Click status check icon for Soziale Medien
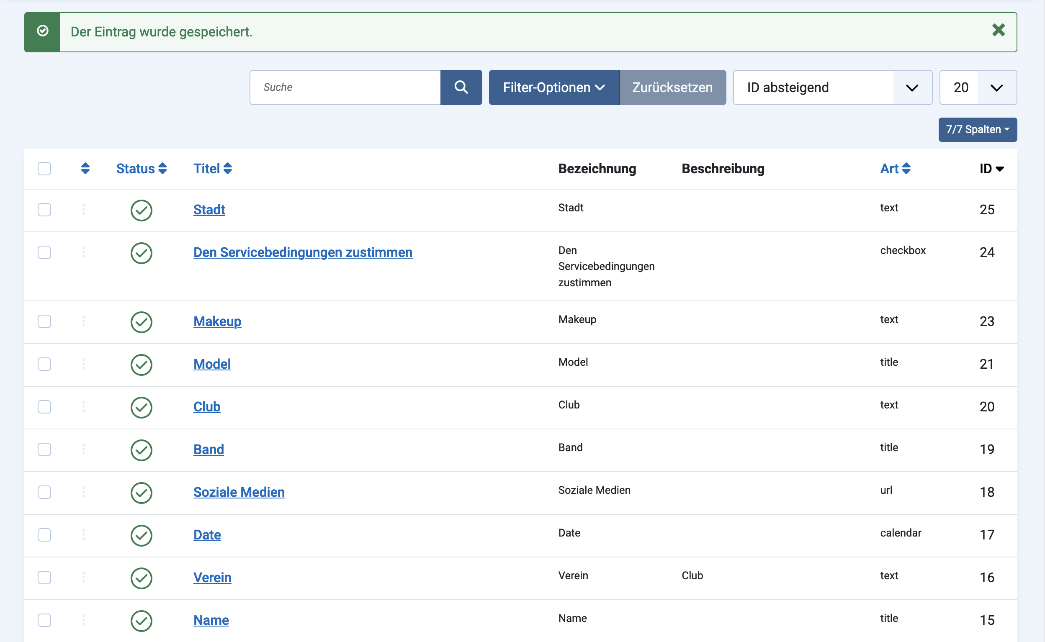 (x=142, y=493)
